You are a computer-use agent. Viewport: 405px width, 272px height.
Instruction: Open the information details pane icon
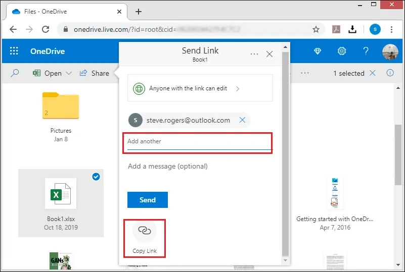[x=390, y=73]
